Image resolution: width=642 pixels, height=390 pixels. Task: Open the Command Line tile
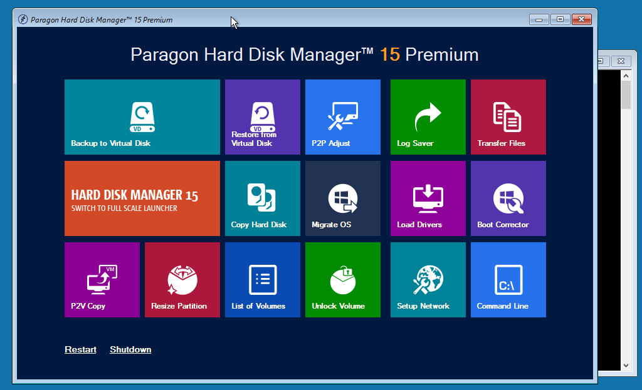[508, 280]
